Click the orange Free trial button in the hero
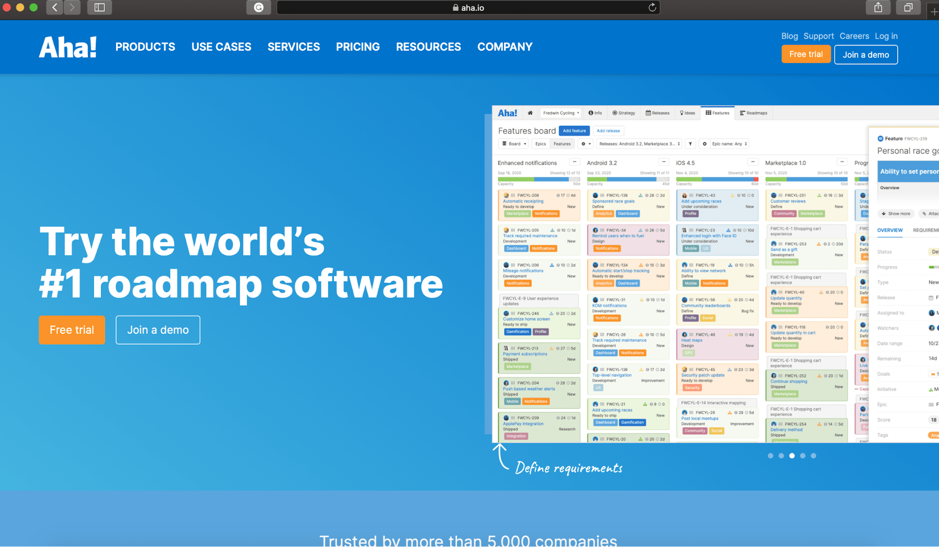Image resolution: width=939 pixels, height=547 pixels. click(x=72, y=330)
